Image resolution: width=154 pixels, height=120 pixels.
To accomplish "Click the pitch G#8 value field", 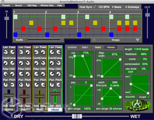I will (x=115, y=82).
